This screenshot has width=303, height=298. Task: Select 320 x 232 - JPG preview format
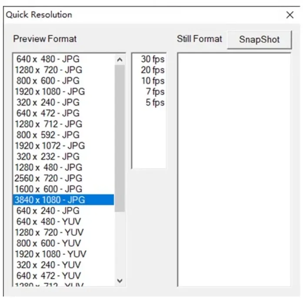click(63, 156)
